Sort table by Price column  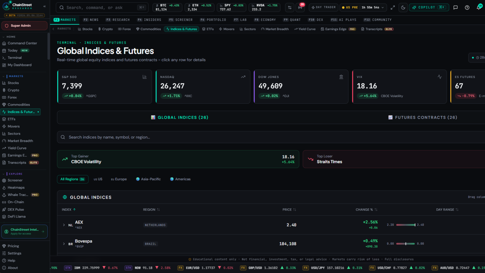[x=289, y=210]
